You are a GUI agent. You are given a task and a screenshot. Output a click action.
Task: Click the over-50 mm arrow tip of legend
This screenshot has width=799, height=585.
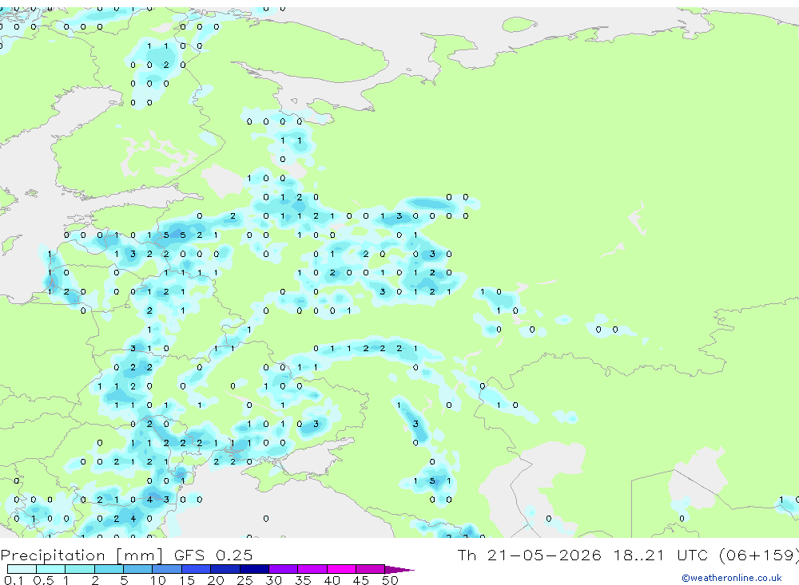pos(399,569)
